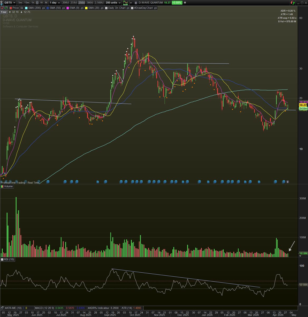Set history to 300U
This screenshot has width=308, height=317.
point(90,3)
